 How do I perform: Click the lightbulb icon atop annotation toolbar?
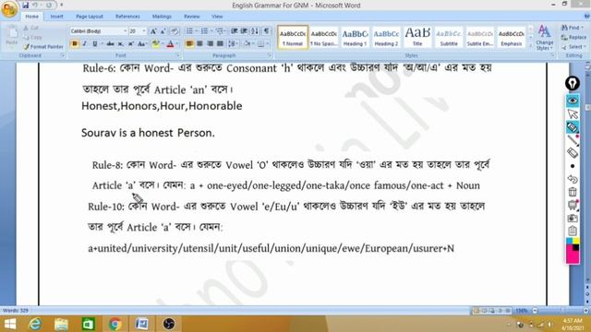point(573,84)
